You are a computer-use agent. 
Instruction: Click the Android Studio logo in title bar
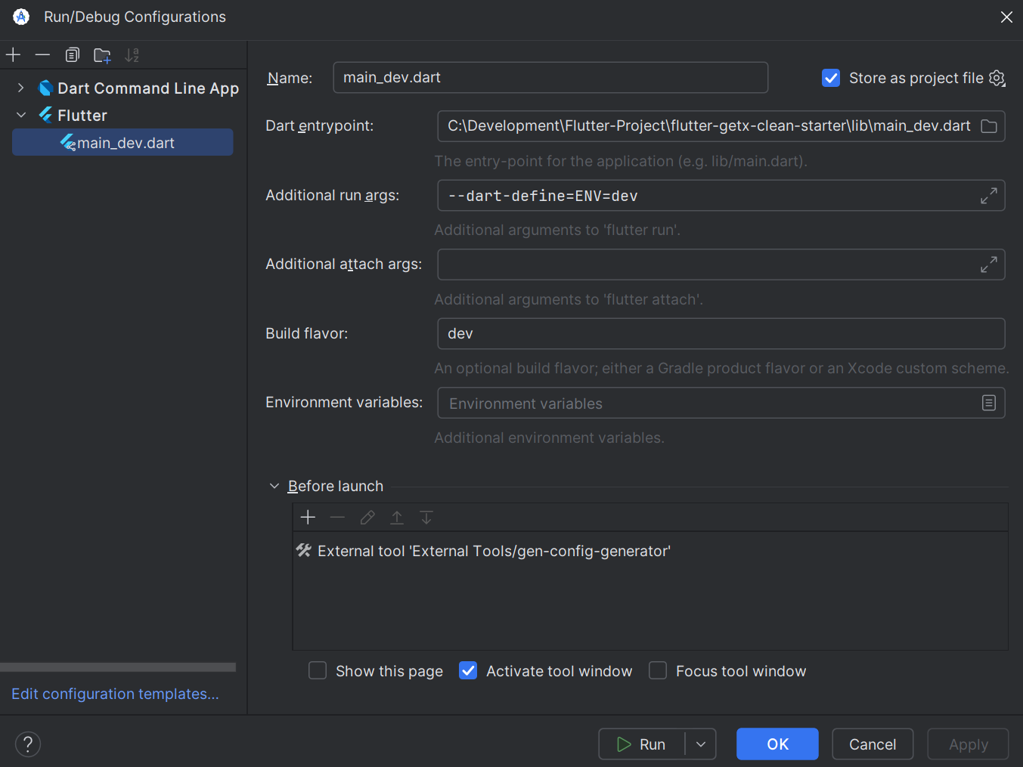21,17
